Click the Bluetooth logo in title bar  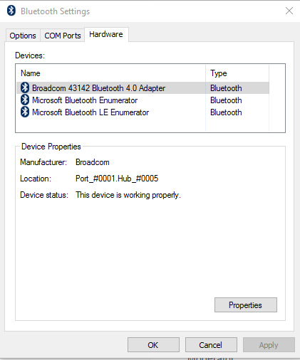[x=11, y=11]
